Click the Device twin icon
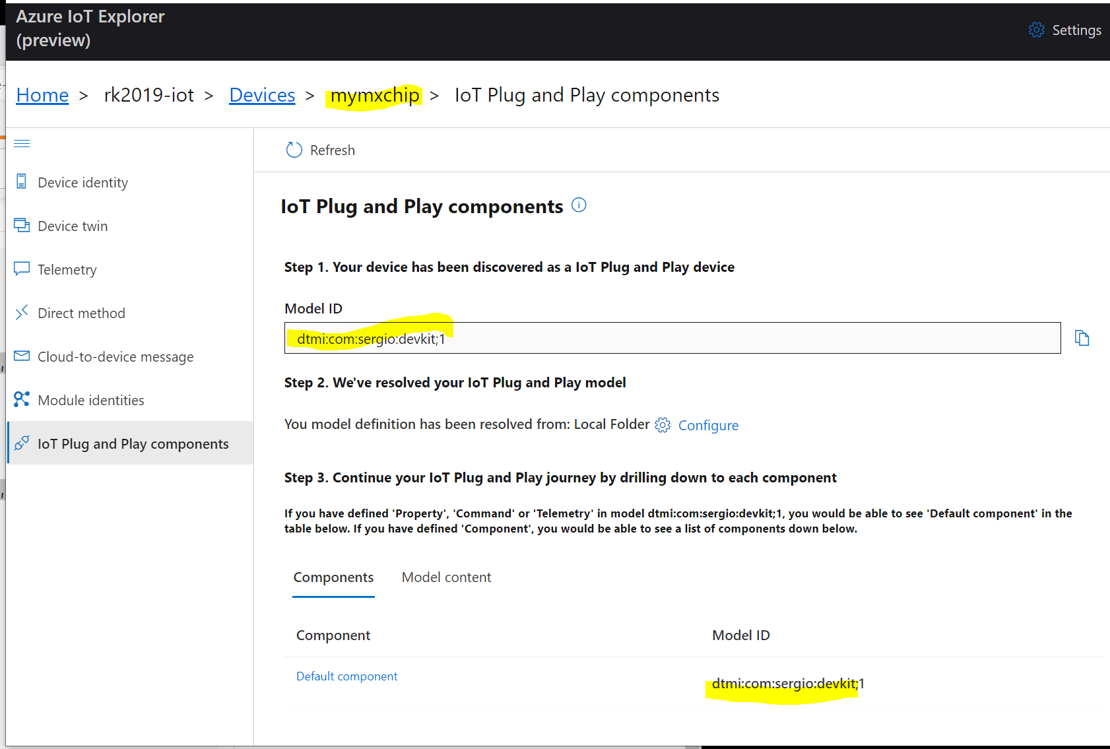The height and width of the screenshot is (749, 1110). pyautogui.click(x=22, y=225)
